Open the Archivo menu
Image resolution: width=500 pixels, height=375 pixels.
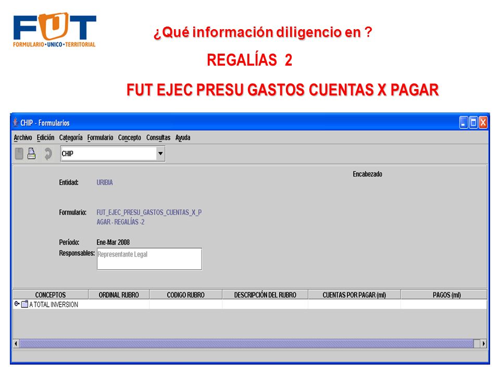coord(22,137)
